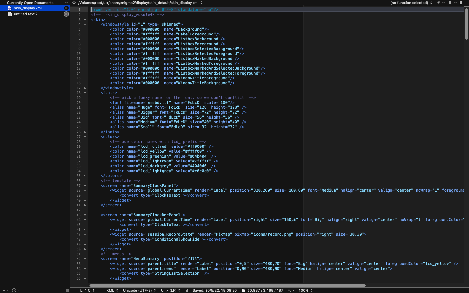The image size is (469, 293).
Task: Open the (no function selected) popup
Action: [411, 3]
